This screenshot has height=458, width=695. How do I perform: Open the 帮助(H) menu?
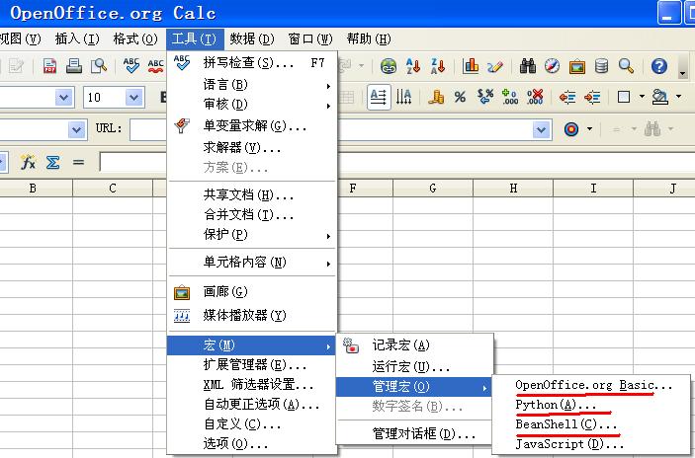(369, 38)
